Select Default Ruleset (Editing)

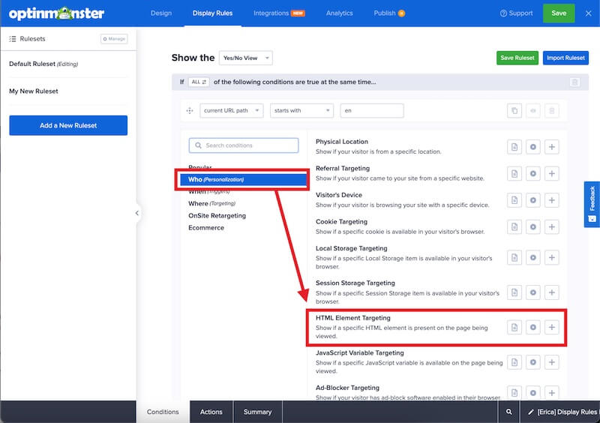click(43, 64)
